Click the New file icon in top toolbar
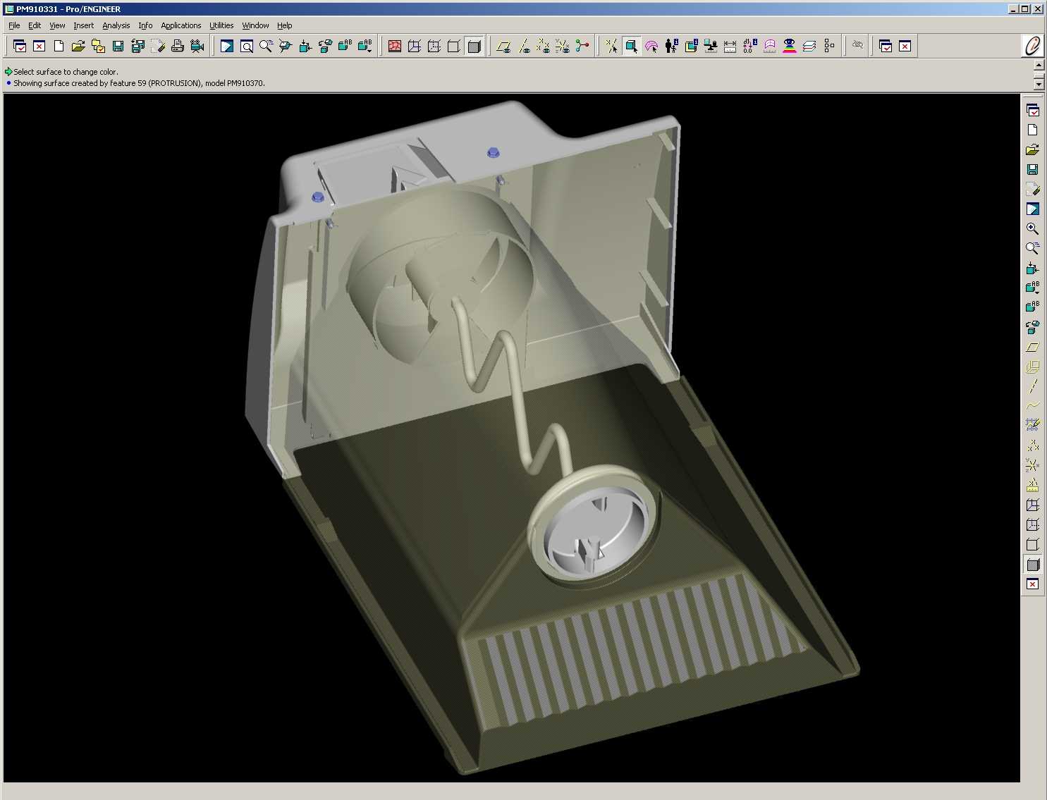Image resolution: width=1047 pixels, height=800 pixels. [x=59, y=47]
